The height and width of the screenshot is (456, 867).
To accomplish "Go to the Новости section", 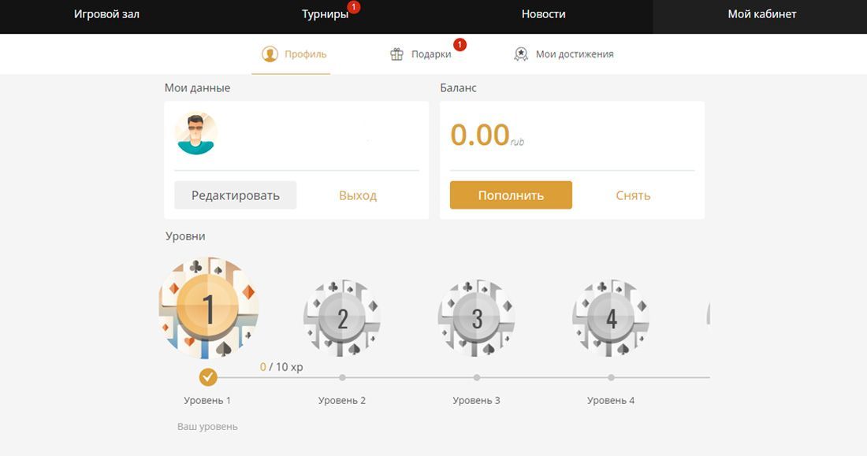I will tap(544, 14).
